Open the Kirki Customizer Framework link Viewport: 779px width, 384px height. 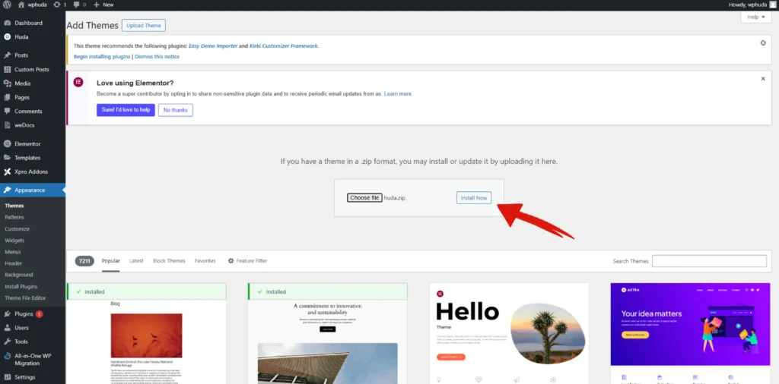pos(283,46)
